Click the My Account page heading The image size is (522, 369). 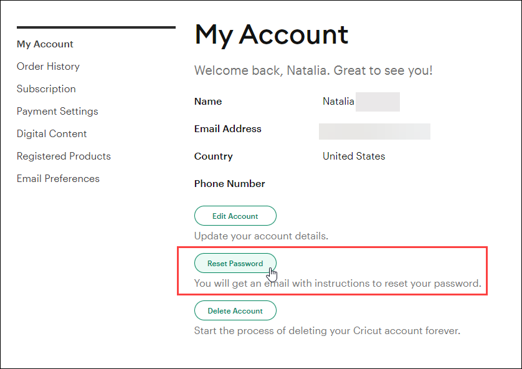272,34
